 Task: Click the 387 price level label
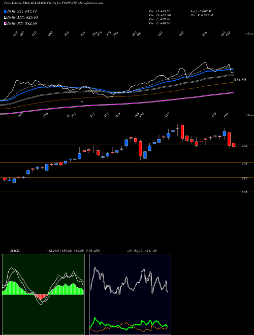tap(244, 178)
